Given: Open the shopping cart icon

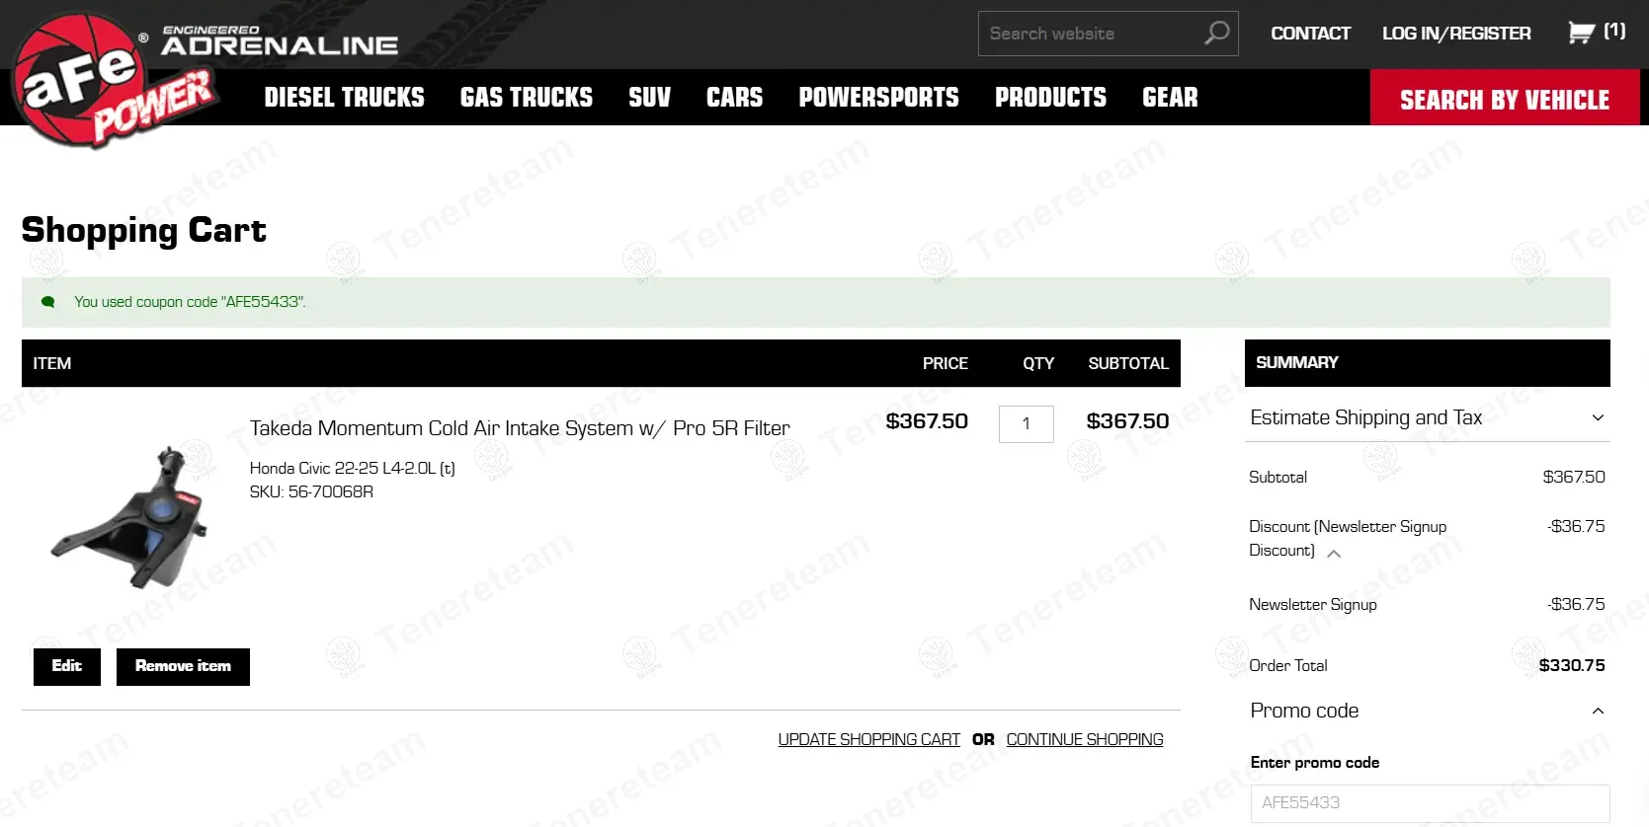Looking at the screenshot, I should (1581, 33).
